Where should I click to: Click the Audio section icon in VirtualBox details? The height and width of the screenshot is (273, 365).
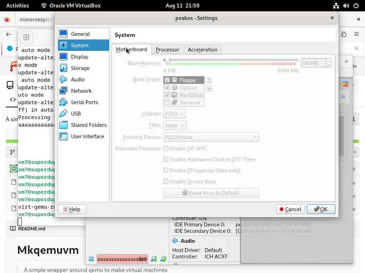175,241
